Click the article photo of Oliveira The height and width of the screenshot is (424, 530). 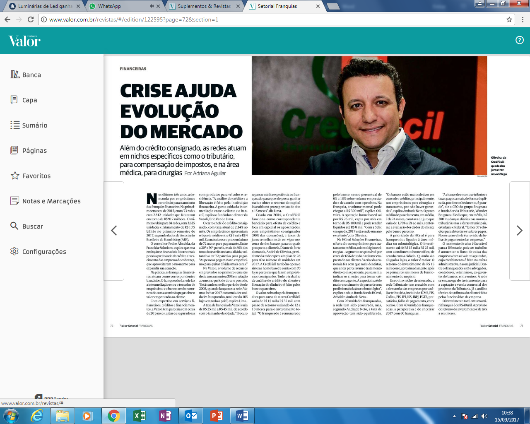click(x=369, y=116)
